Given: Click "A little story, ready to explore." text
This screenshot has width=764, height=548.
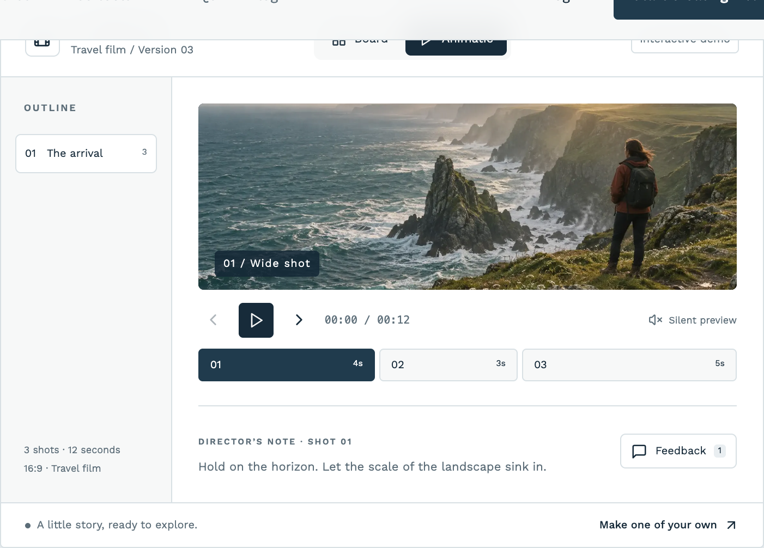Looking at the screenshot, I should [117, 525].
